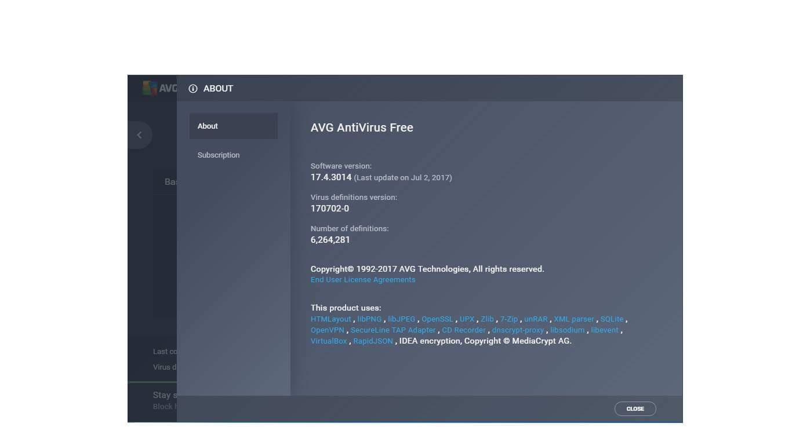Open the dnscrypt-proxy link
Image resolution: width=792 pixels, height=445 pixels.
(x=518, y=330)
